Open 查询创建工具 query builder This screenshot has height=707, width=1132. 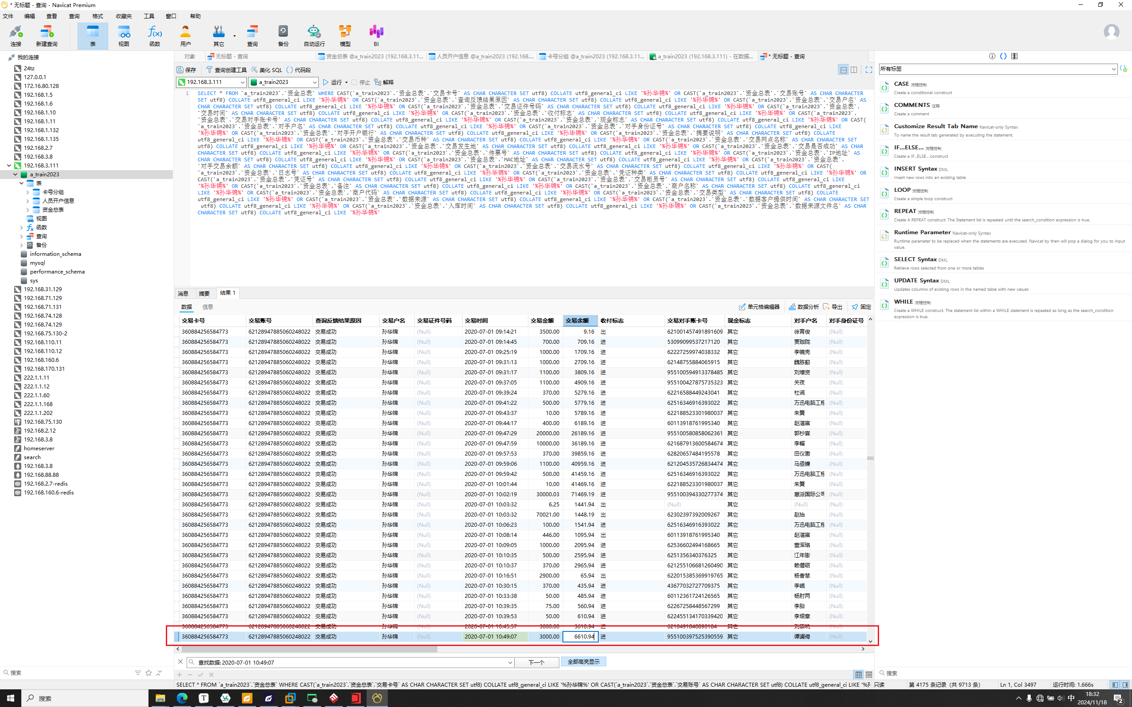226,70
